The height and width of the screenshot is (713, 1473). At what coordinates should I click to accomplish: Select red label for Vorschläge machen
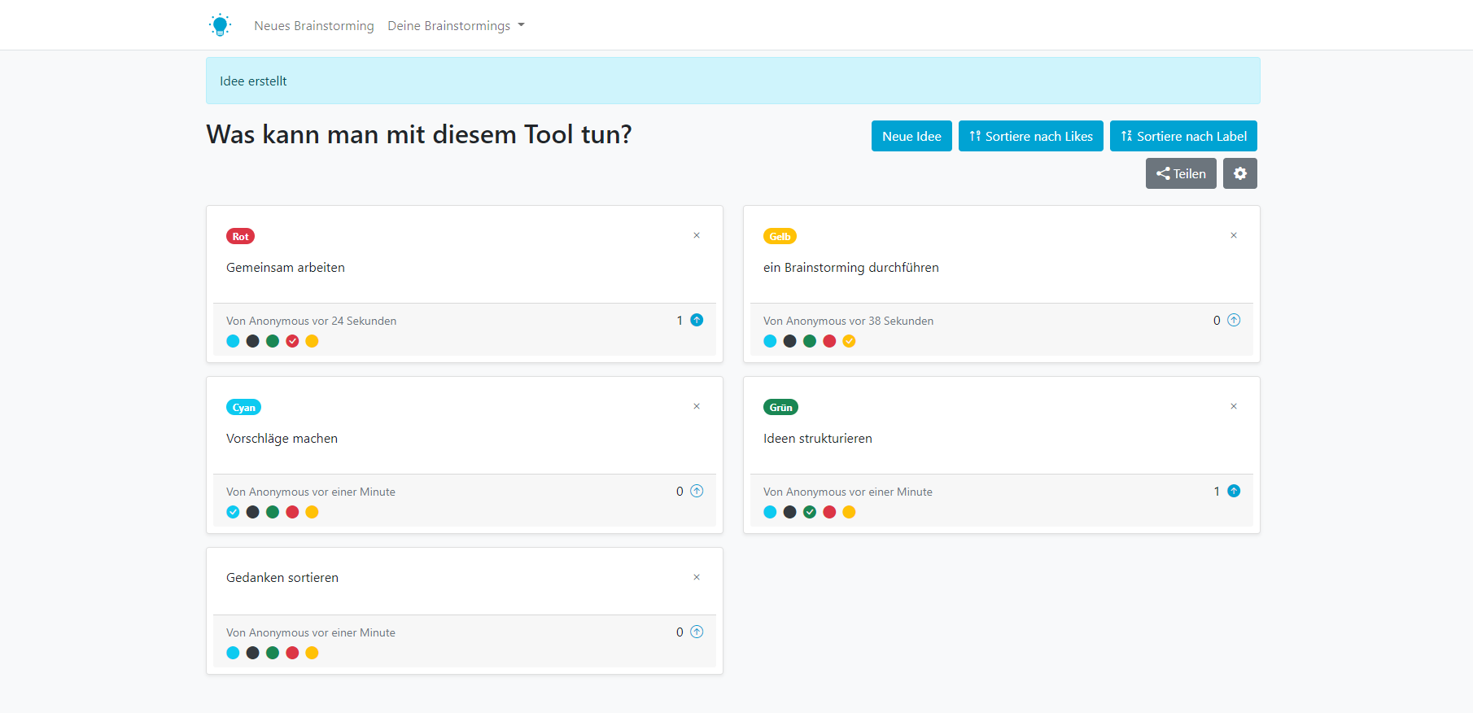292,512
